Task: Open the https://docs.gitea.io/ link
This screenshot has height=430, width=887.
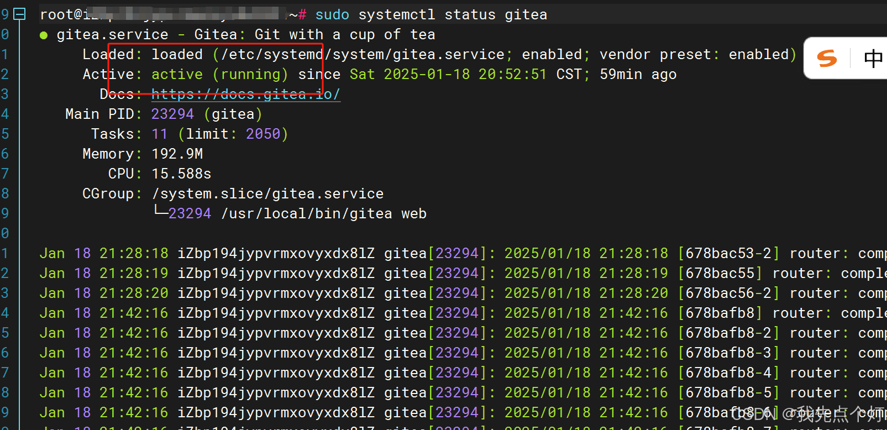Action: tap(246, 95)
